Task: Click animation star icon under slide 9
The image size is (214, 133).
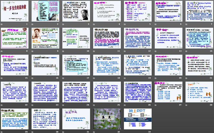Action: [x=32, y=51]
